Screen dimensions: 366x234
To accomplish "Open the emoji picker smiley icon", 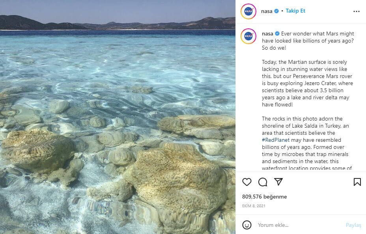I will (x=247, y=225).
